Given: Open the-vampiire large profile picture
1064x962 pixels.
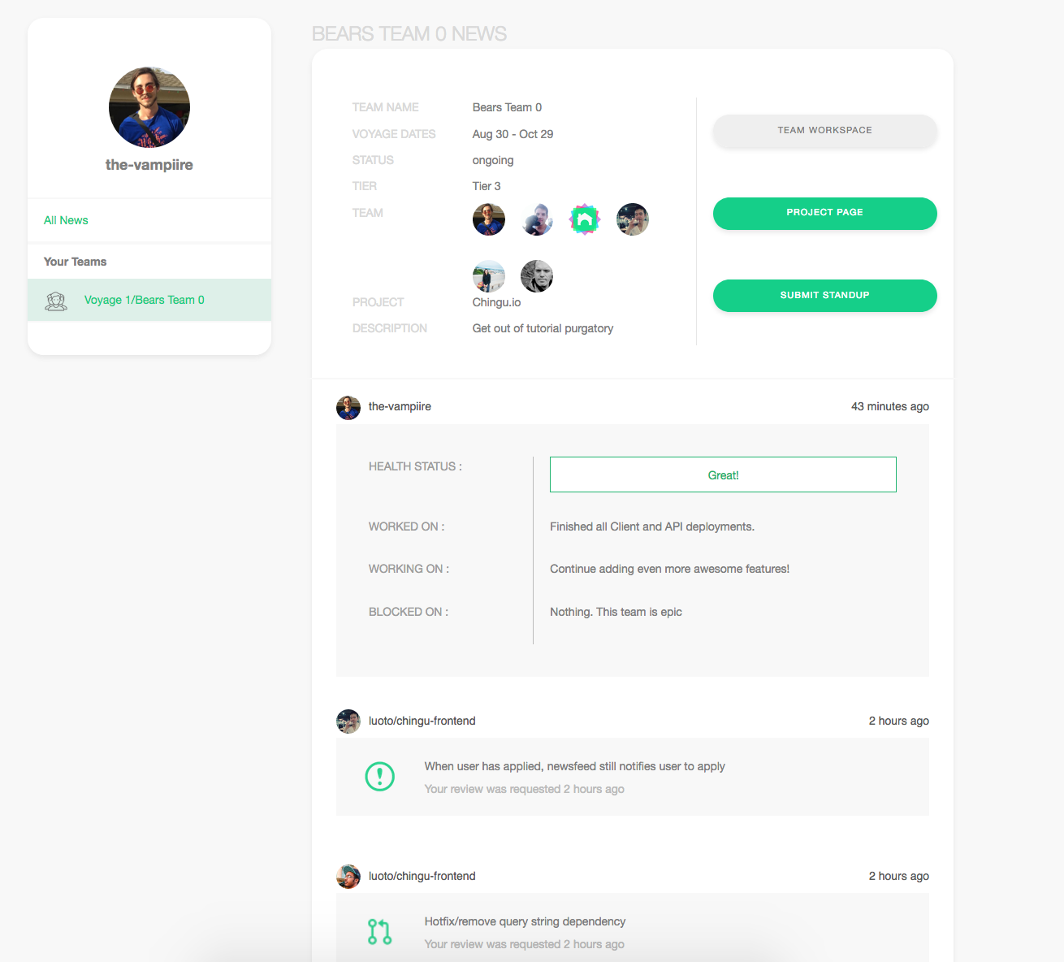Looking at the screenshot, I should tap(149, 107).
